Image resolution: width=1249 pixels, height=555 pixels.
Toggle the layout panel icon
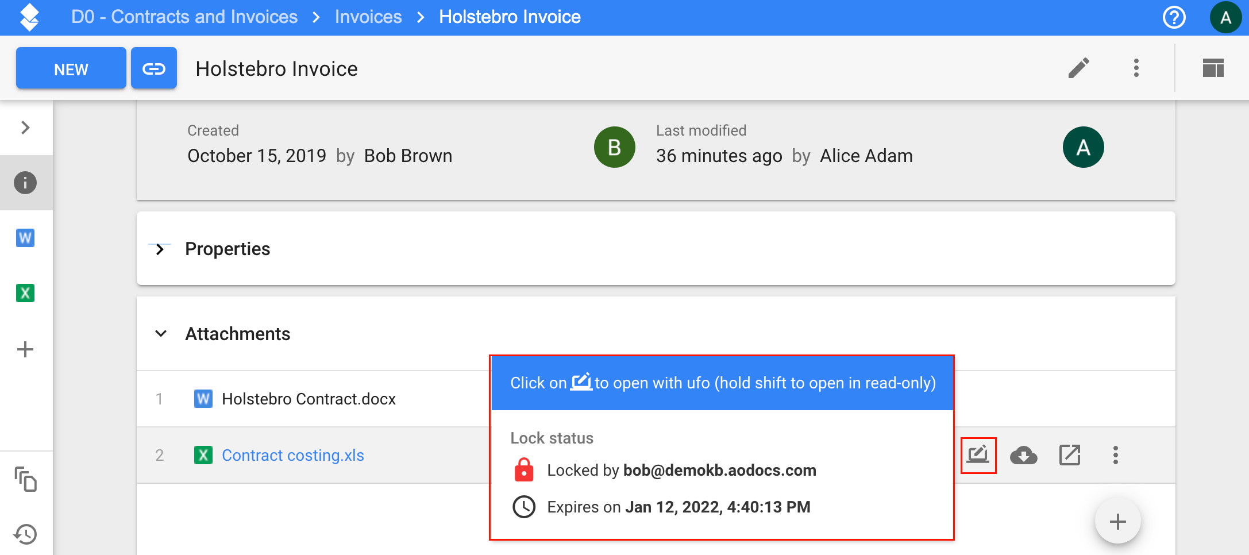[x=1213, y=68]
